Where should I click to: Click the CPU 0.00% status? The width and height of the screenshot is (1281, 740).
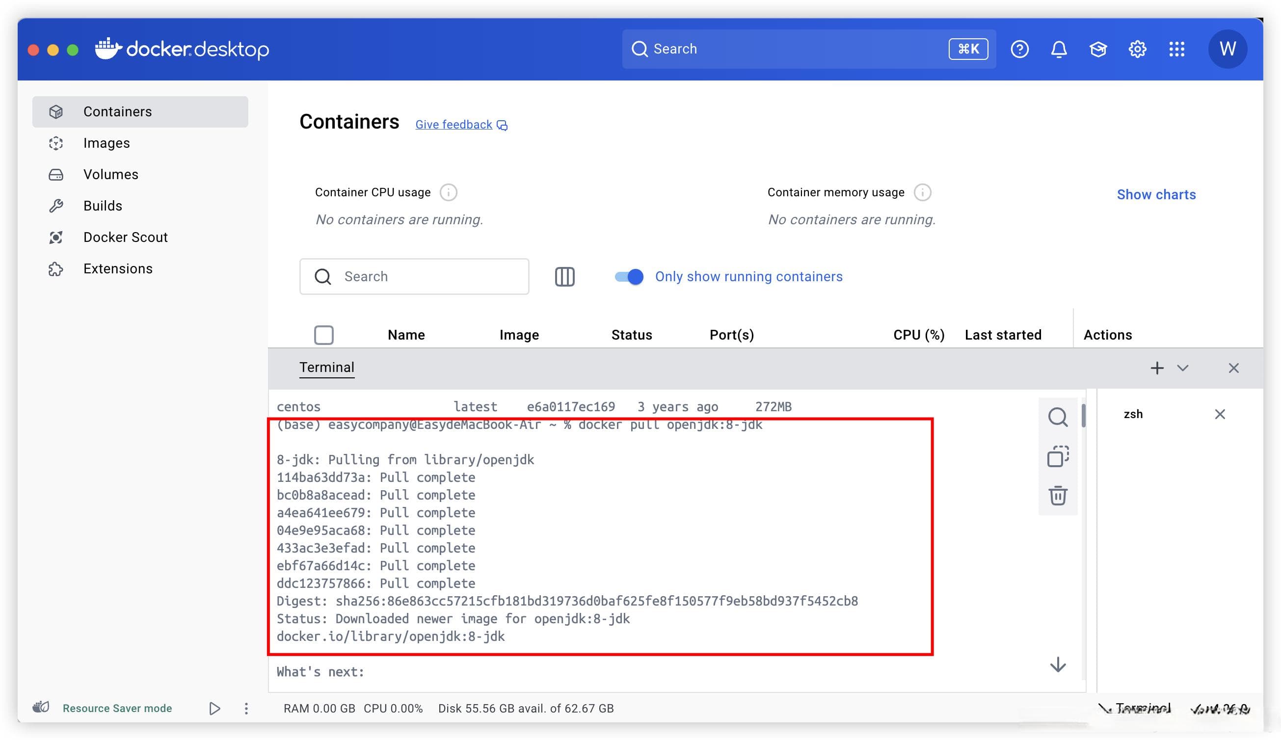click(x=393, y=708)
